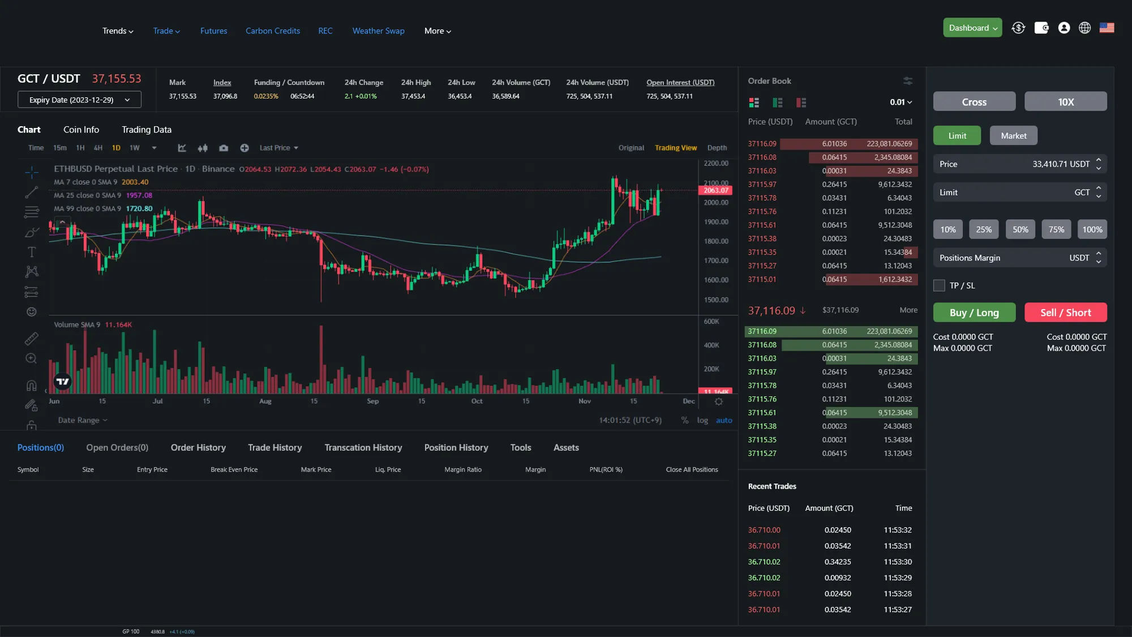Select the 50% amount button
The height and width of the screenshot is (637, 1132).
click(1020, 229)
